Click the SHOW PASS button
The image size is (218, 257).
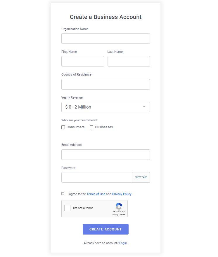141,177
